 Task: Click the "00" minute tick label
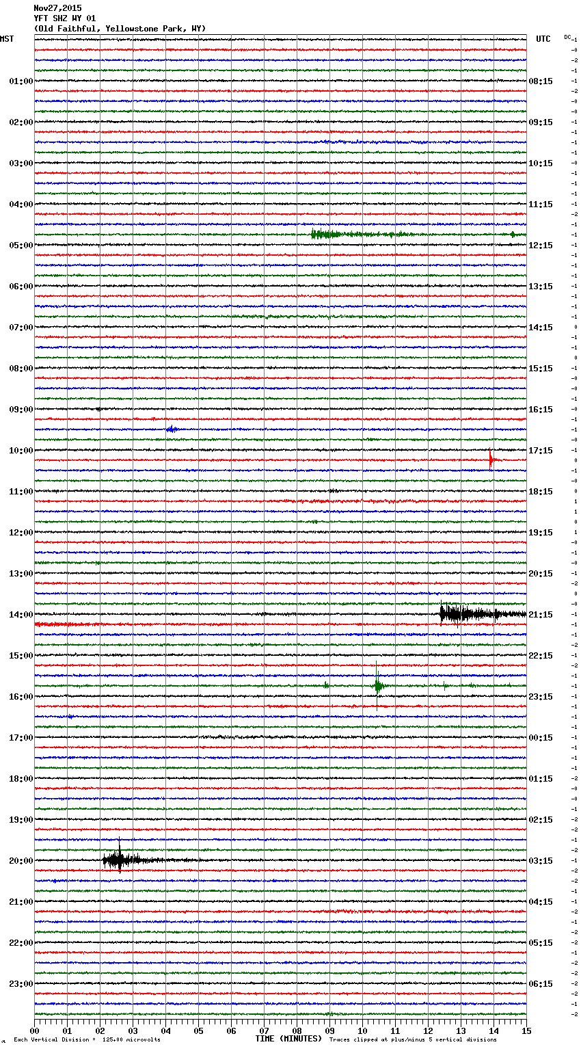coord(34,1030)
